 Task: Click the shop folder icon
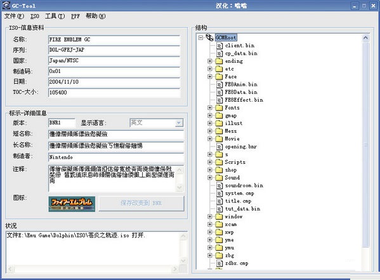click(x=219, y=170)
